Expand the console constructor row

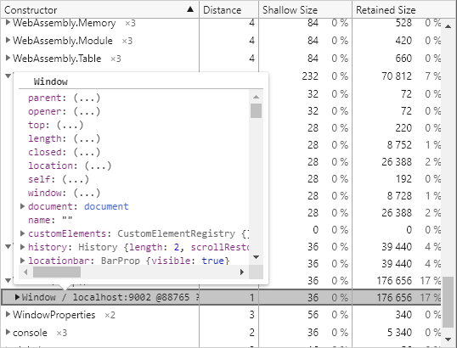click(8, 332)
